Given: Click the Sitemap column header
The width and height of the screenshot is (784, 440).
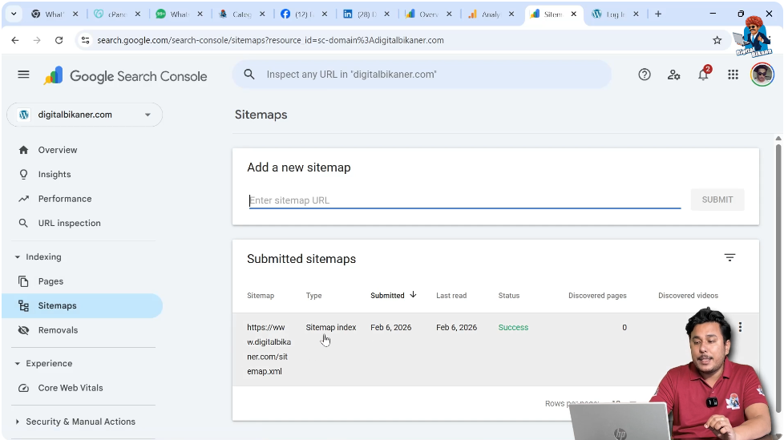Looking at the screenshot, I should coord(261,296).
